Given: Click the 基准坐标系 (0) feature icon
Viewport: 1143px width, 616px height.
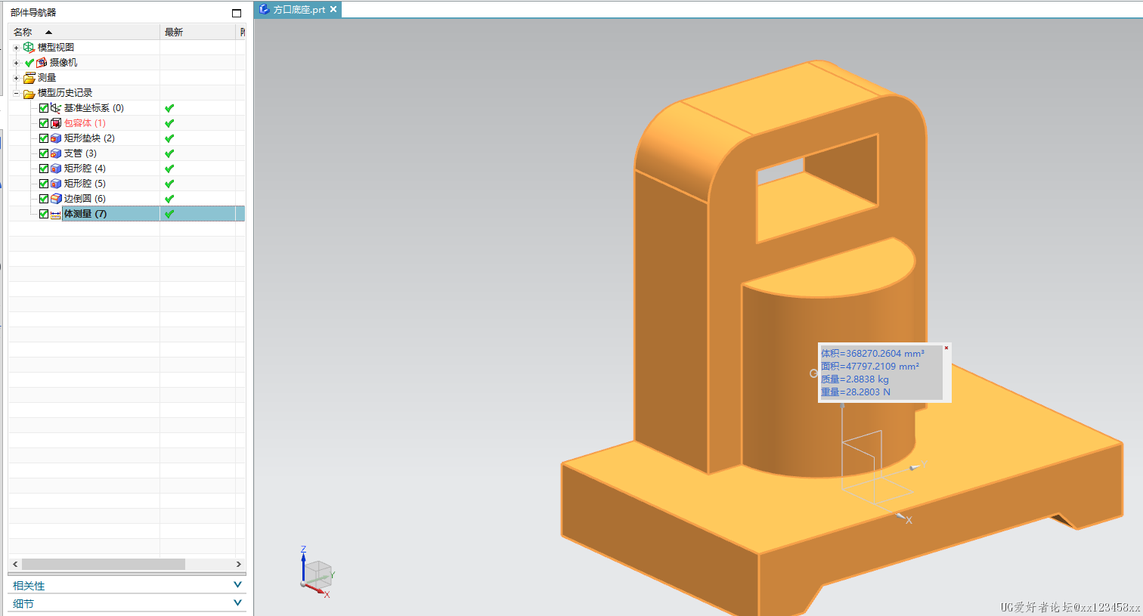Looking at the screenshot, I should coord(56,108).
